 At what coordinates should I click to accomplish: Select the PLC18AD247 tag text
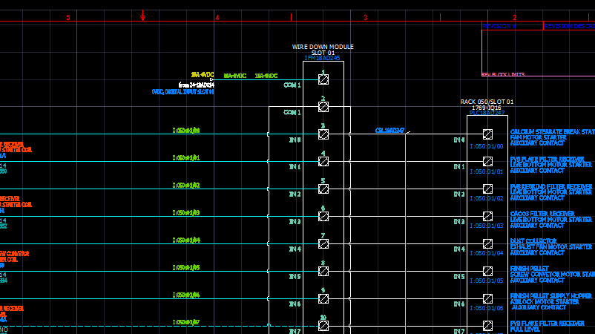(487, 113)
